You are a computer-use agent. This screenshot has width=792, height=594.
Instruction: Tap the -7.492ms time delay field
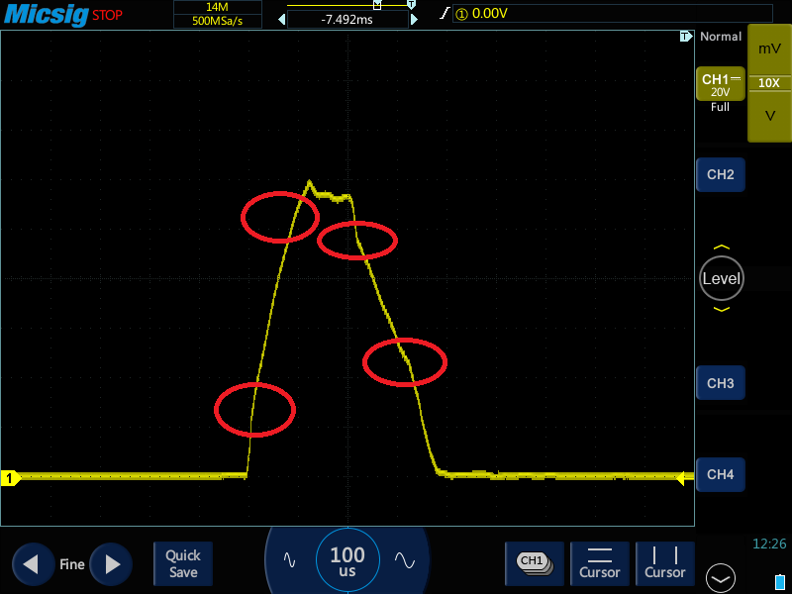click(347, 19)
